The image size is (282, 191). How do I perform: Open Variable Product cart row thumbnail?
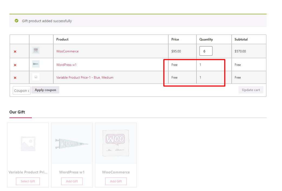click(x=36, y=77)
